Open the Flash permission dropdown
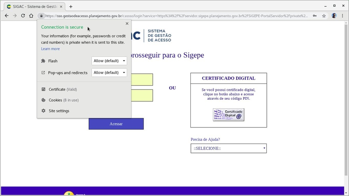Viewport: 349px width, 196px height. click(x=109, y=61)
